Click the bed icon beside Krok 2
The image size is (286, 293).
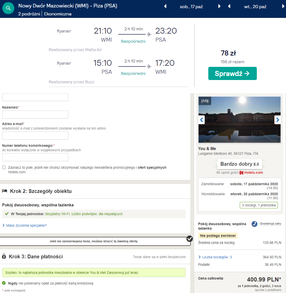pyautogui.click(x=4, y=191)
